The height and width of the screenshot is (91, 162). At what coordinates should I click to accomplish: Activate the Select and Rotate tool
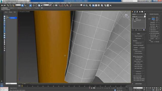tap(36, 5)
